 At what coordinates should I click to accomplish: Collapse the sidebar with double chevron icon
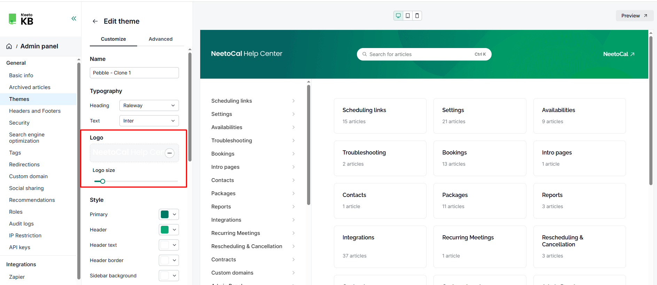point(74,18)
